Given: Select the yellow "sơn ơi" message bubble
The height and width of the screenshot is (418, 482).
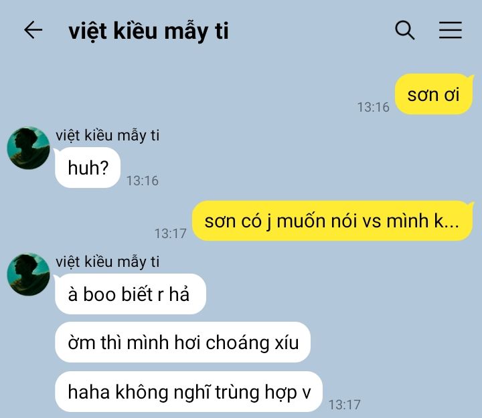Looking at the screenshot, I should pos(433,94).
